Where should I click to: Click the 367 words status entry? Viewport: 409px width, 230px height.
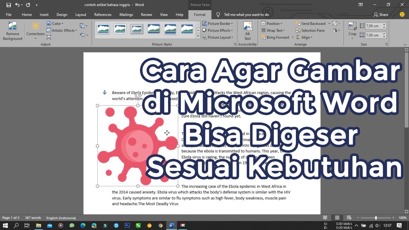pyautogui.click(x=33, y=218)
